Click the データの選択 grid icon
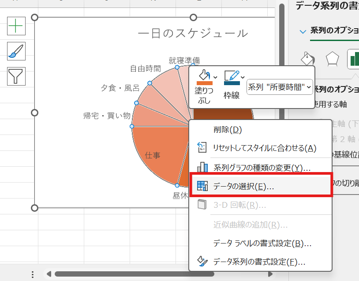Viewport: 359px width, 281px height. (202, 186)
